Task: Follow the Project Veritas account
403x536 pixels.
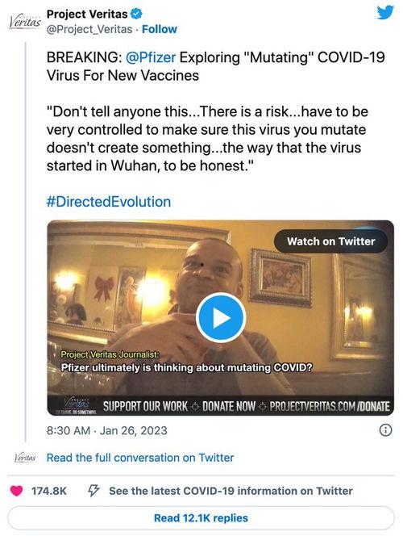Action: point(160,29)
